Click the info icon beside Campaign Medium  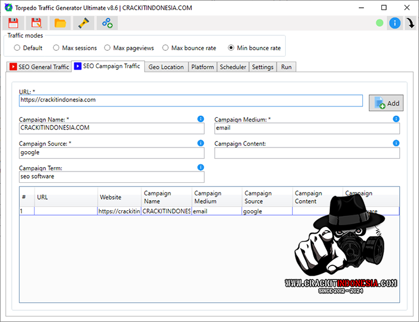coord(396,119)
